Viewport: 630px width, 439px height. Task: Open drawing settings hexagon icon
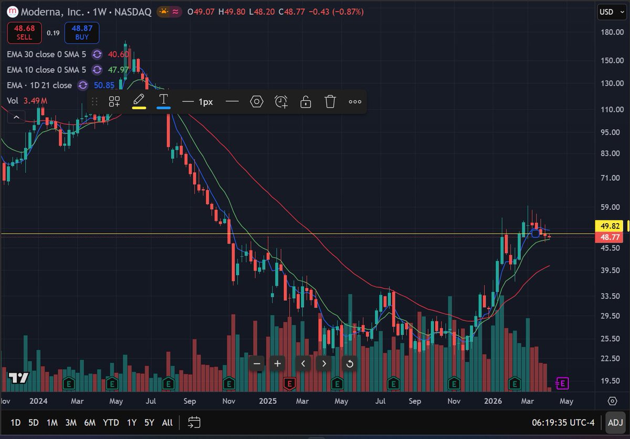click(256, 102)
